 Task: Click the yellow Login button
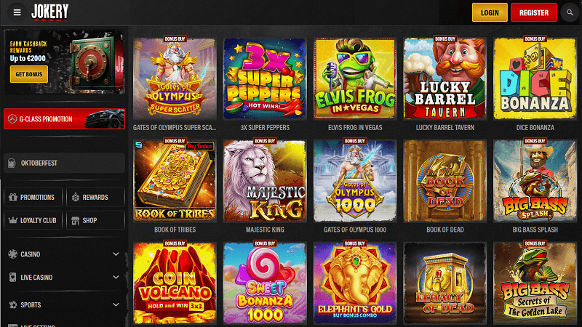[x=490, y=12]
